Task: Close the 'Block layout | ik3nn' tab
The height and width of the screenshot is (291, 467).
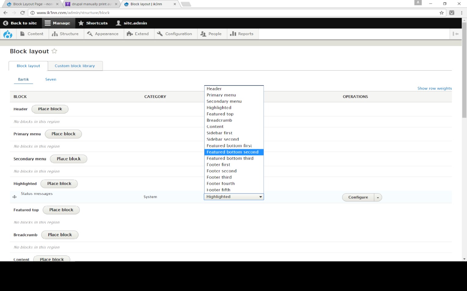Action: [175, 4]
